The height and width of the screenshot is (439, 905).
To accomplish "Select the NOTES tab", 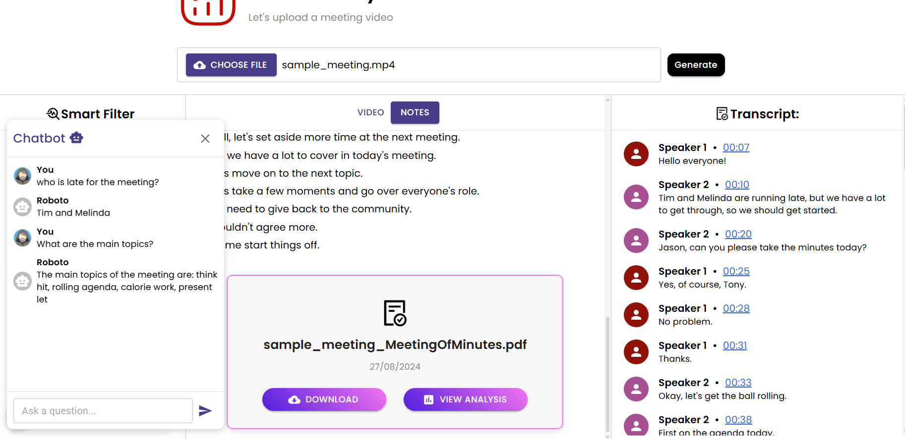I will coord(415,112).
